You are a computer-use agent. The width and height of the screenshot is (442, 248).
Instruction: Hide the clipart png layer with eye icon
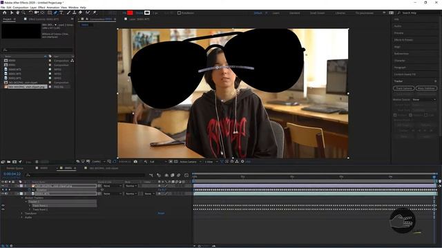pos(3,186)
